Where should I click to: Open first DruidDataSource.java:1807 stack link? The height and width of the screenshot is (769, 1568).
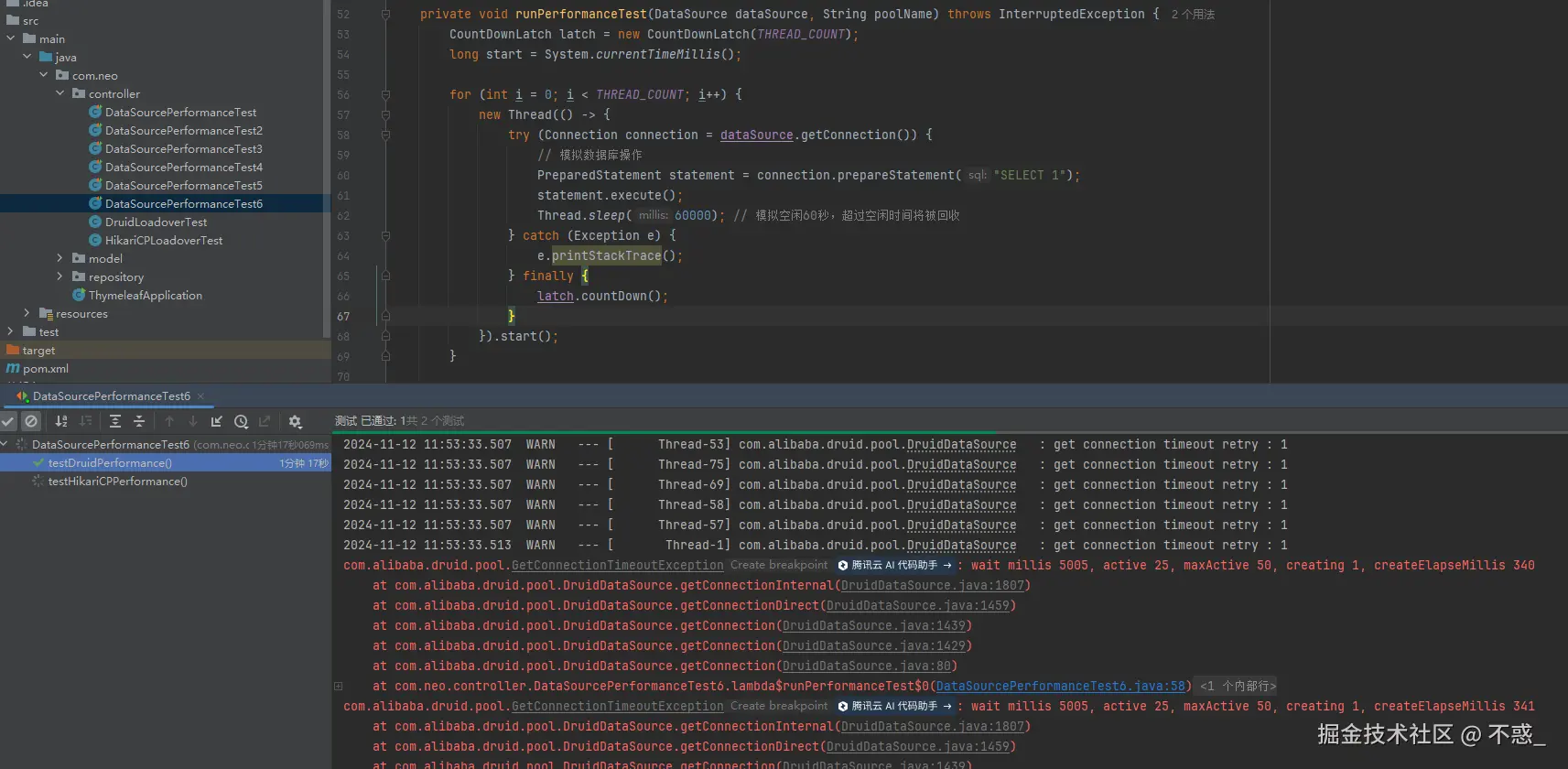coord(932,586)
